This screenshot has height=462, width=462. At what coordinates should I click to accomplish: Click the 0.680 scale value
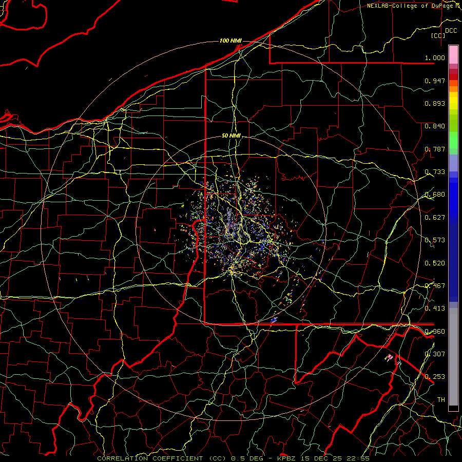pyautogui.click(x=435, y=195)
